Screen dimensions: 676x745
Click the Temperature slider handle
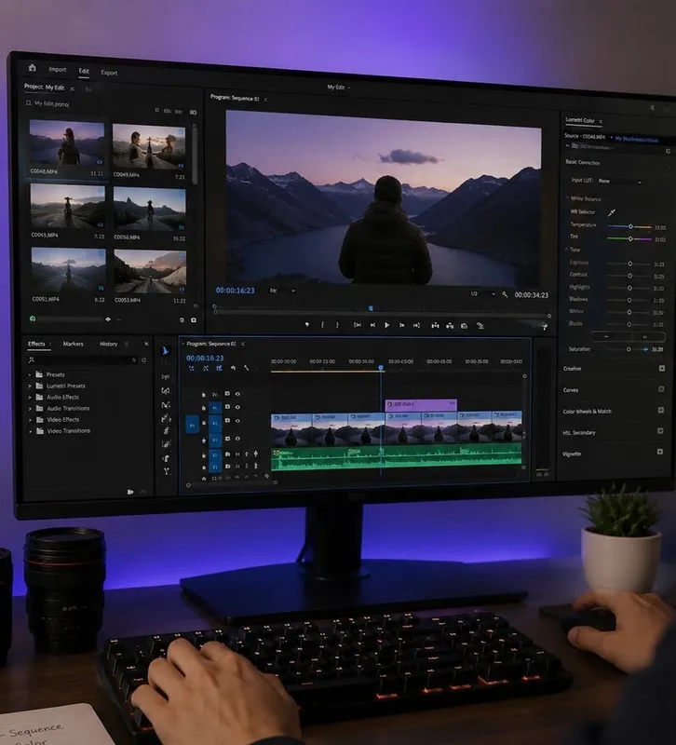[631, 226]
